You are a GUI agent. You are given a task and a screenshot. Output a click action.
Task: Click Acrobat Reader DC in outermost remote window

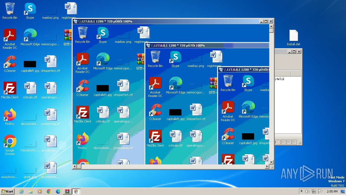(x=82, y=63)
